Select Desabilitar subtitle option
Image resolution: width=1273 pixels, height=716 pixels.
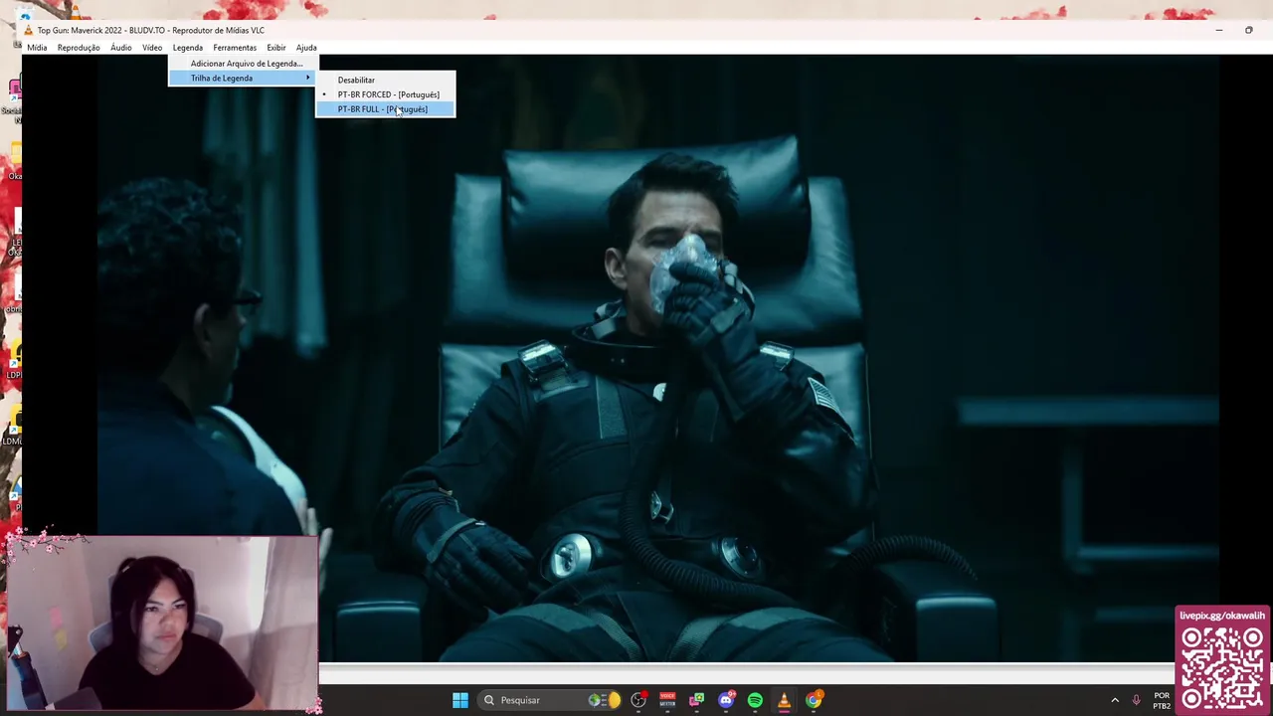click(386, 81)
